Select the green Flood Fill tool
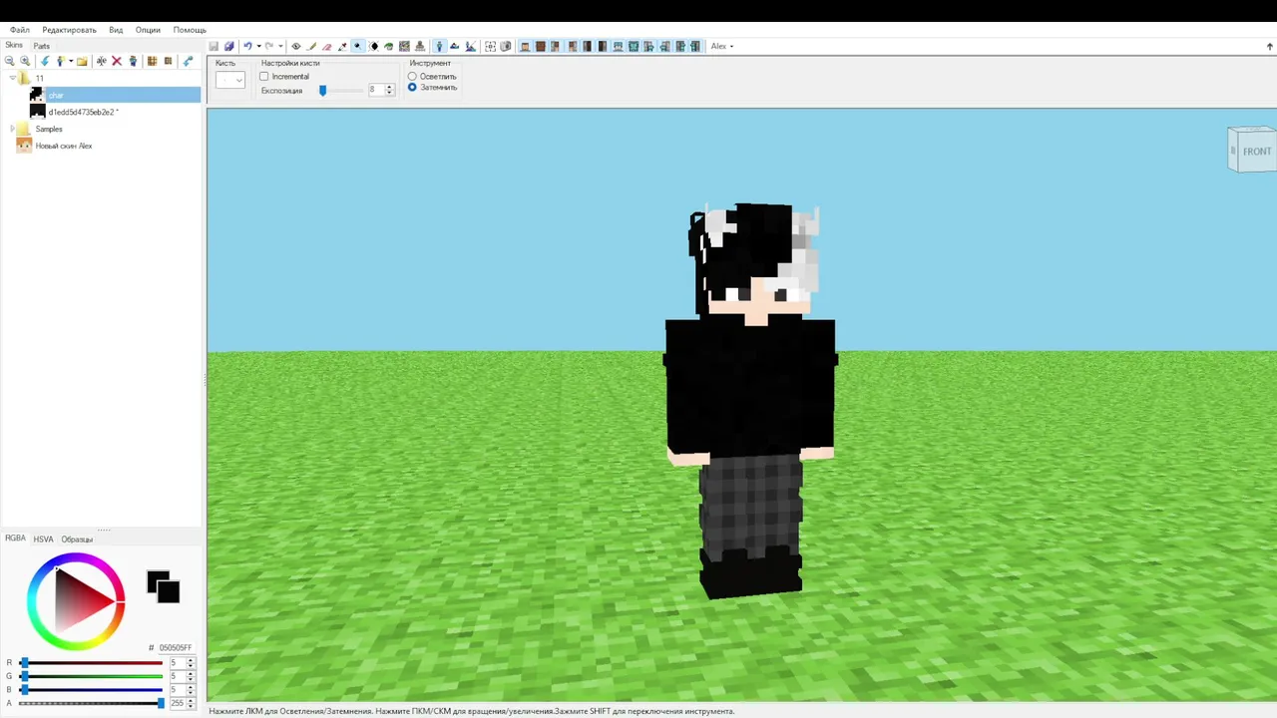 coord(389,46)
